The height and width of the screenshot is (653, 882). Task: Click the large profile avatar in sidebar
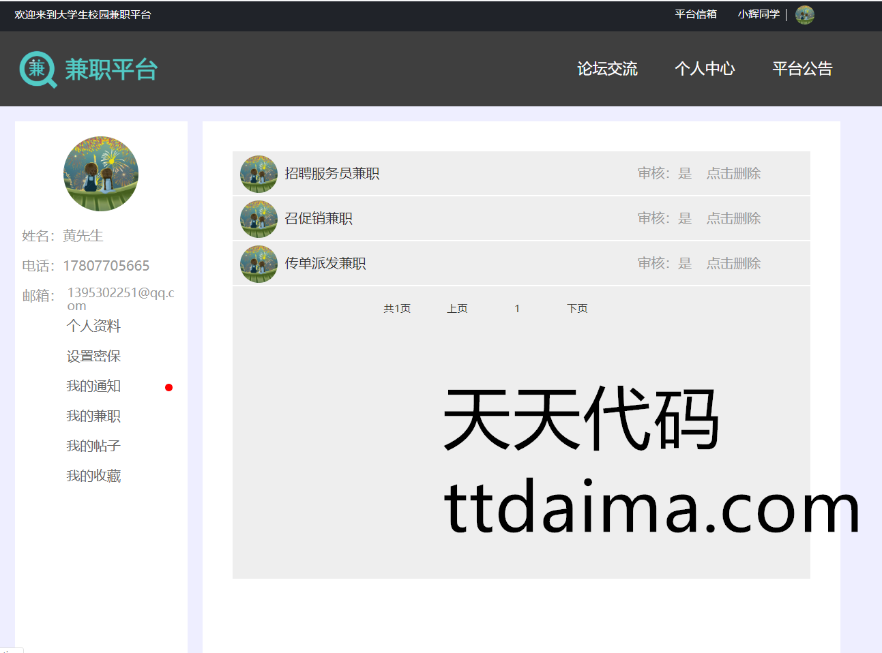tap(101, 174)
